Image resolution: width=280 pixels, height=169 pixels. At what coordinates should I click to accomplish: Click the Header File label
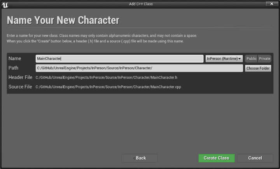(20, 77)
